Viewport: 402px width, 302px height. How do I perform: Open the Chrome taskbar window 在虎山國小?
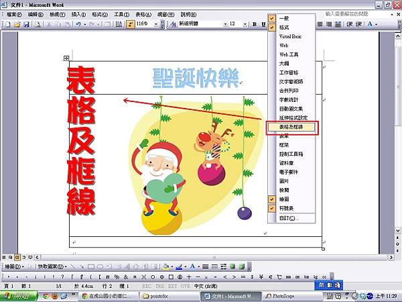[108, 296]
